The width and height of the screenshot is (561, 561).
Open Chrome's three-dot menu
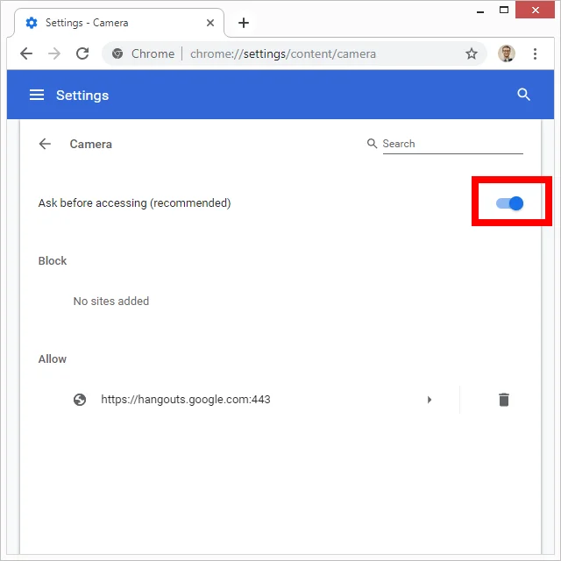535,53
